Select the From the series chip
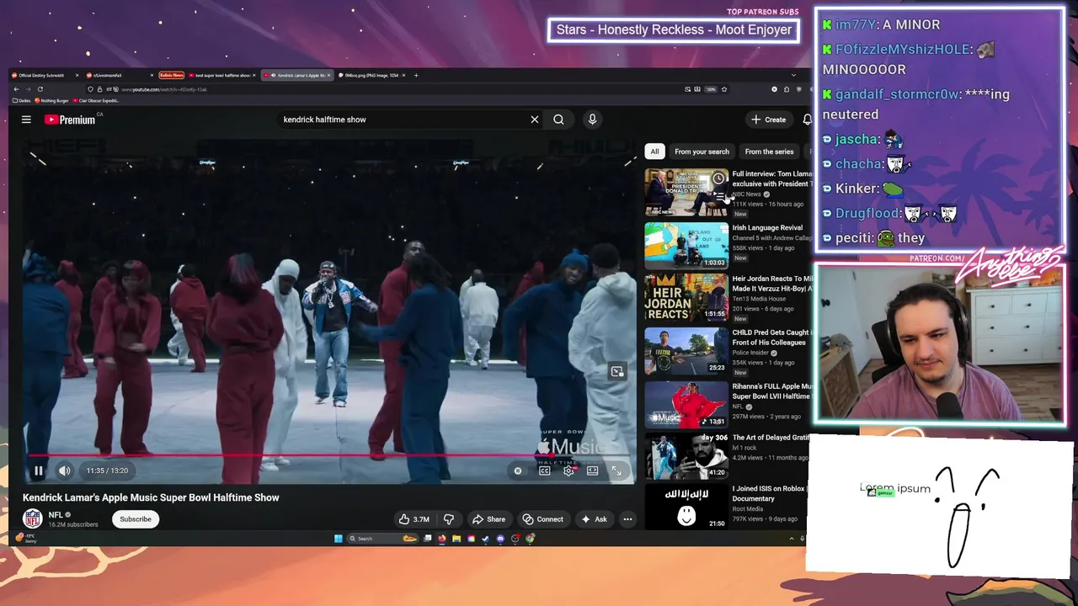This screenshot has width=1078, height=606. click(x=769, y=151)
